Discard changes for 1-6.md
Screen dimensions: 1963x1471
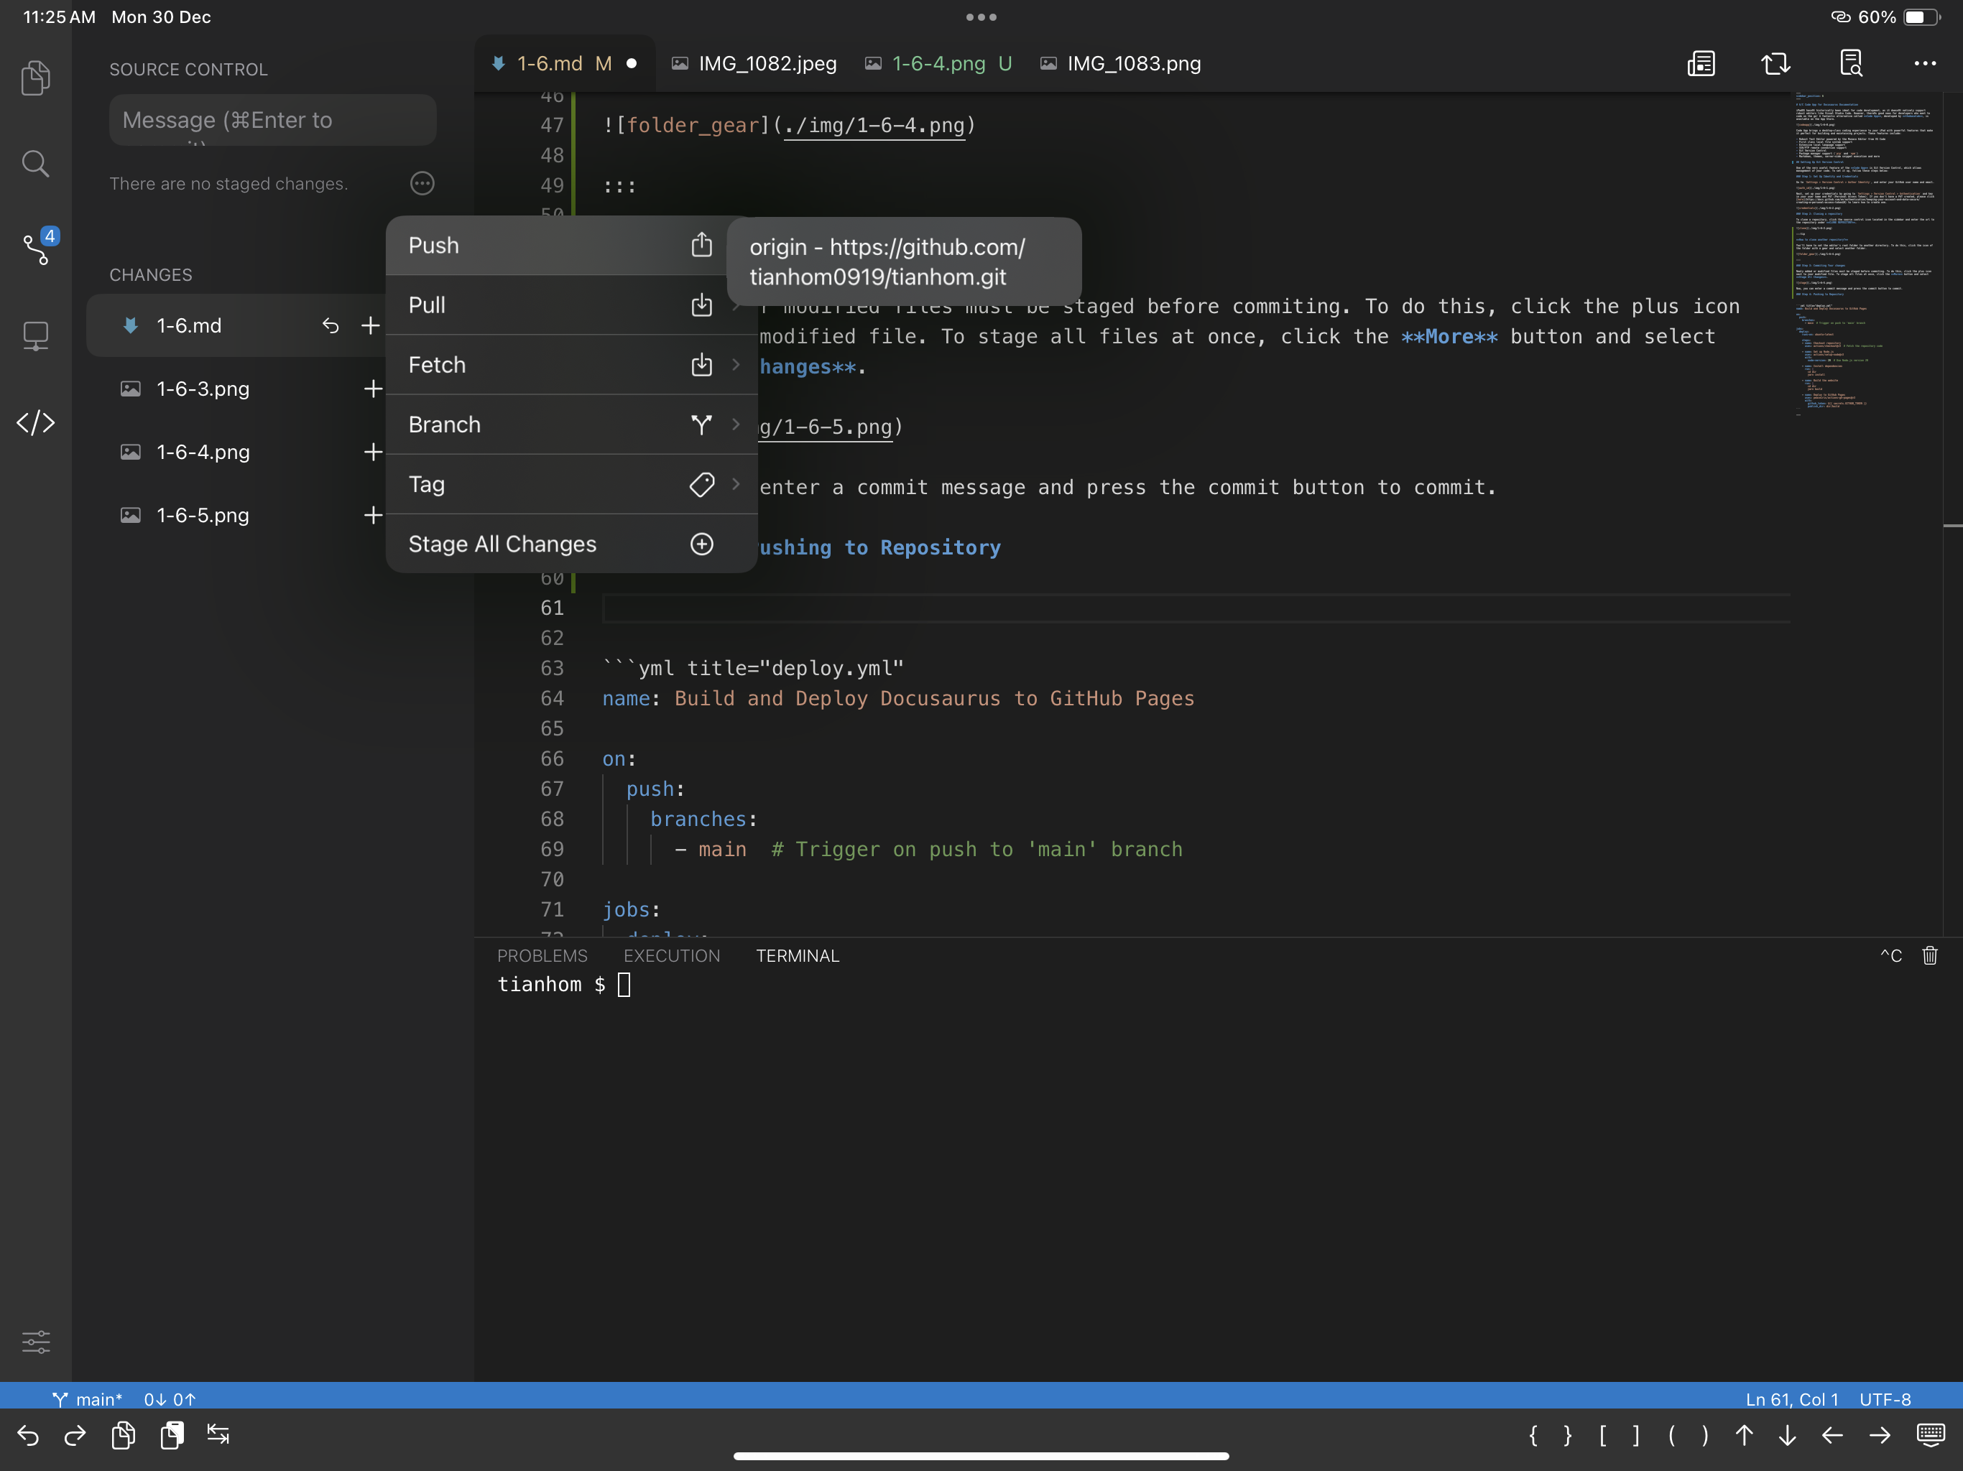330,325
